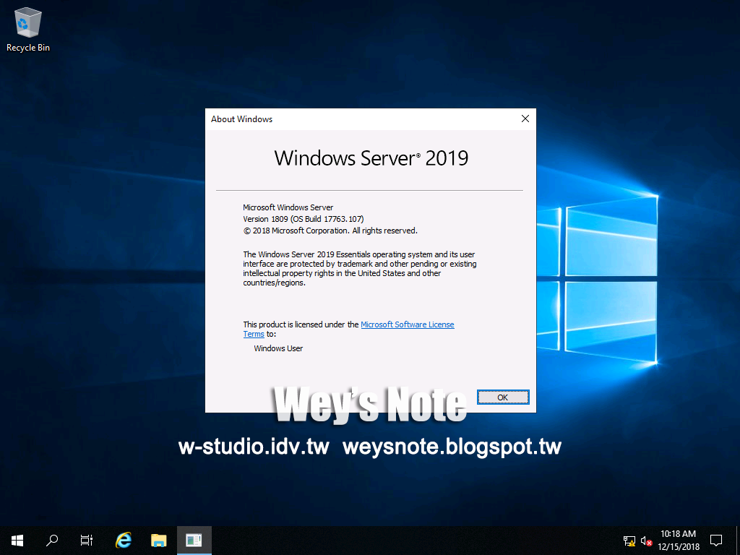Open Task View on the taskbar
Screen dimensions: 740x555
click(87, 541)
